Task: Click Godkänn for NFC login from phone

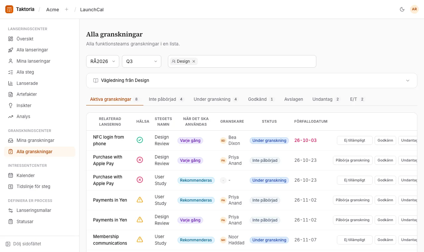Action: (x=385, y=140)
